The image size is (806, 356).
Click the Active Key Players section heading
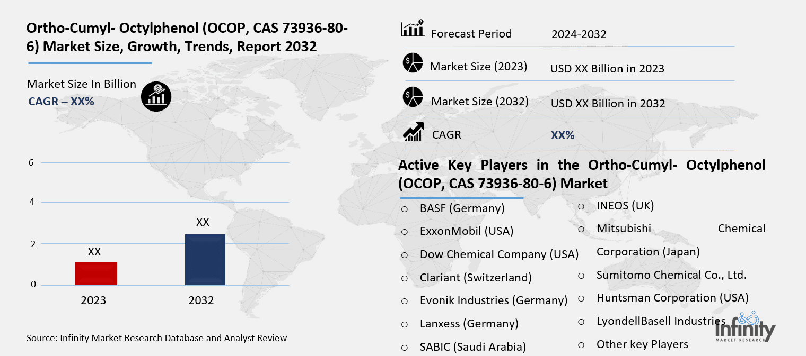pyautogui.click(x=582, y=175)
